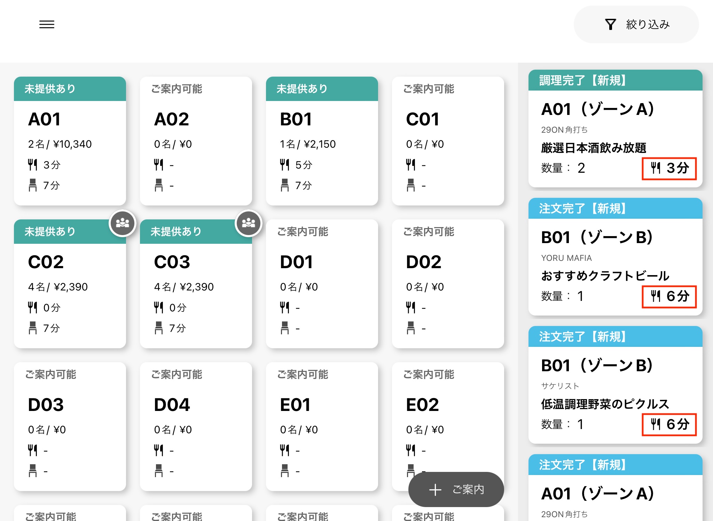Image resolution: width=713 pixels, height=521 pixels.
Task: Click the fork-knife icon on table A01
Action: pos(32,165)
